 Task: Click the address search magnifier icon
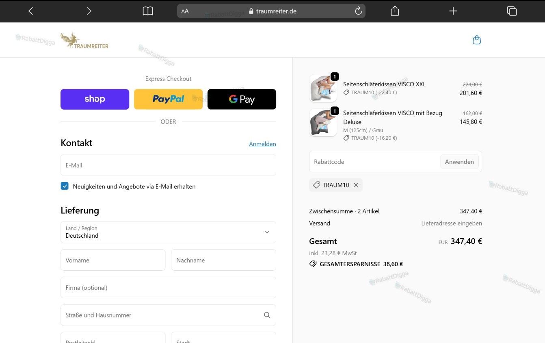(267, 315)
